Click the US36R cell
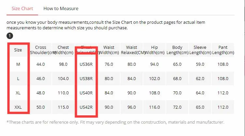This screenshot has height=136, width=245. (86, 64)
